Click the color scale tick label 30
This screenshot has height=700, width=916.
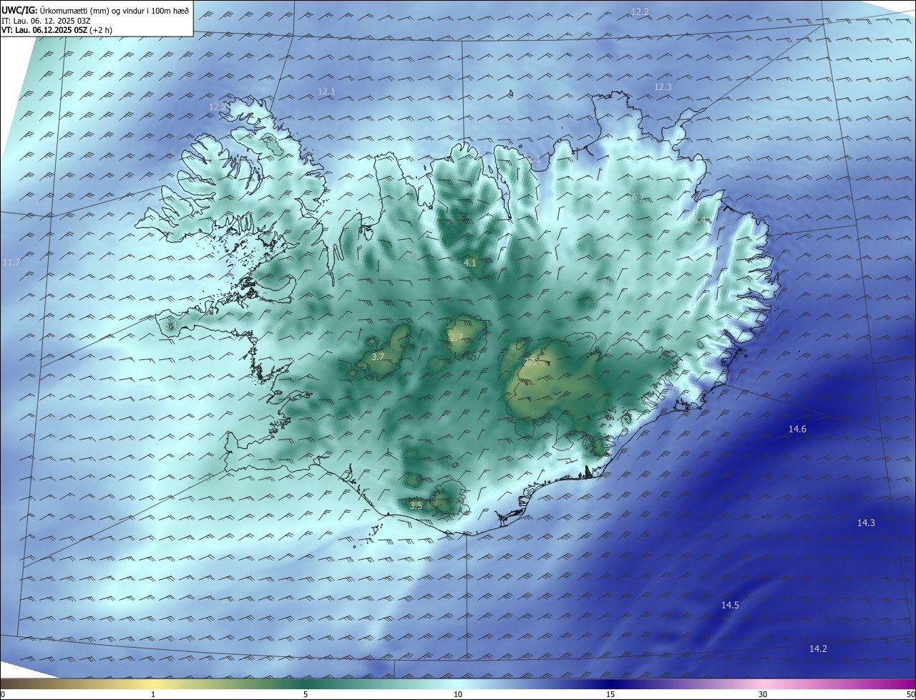763,694
